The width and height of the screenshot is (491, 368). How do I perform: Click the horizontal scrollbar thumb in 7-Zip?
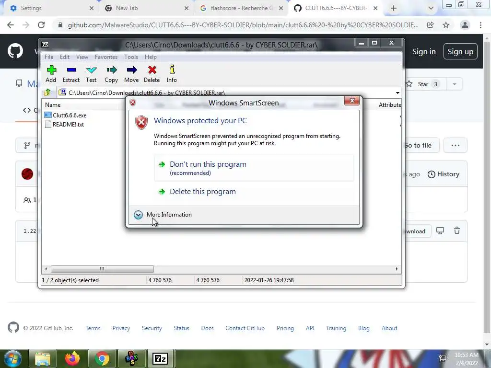(102, 269)
